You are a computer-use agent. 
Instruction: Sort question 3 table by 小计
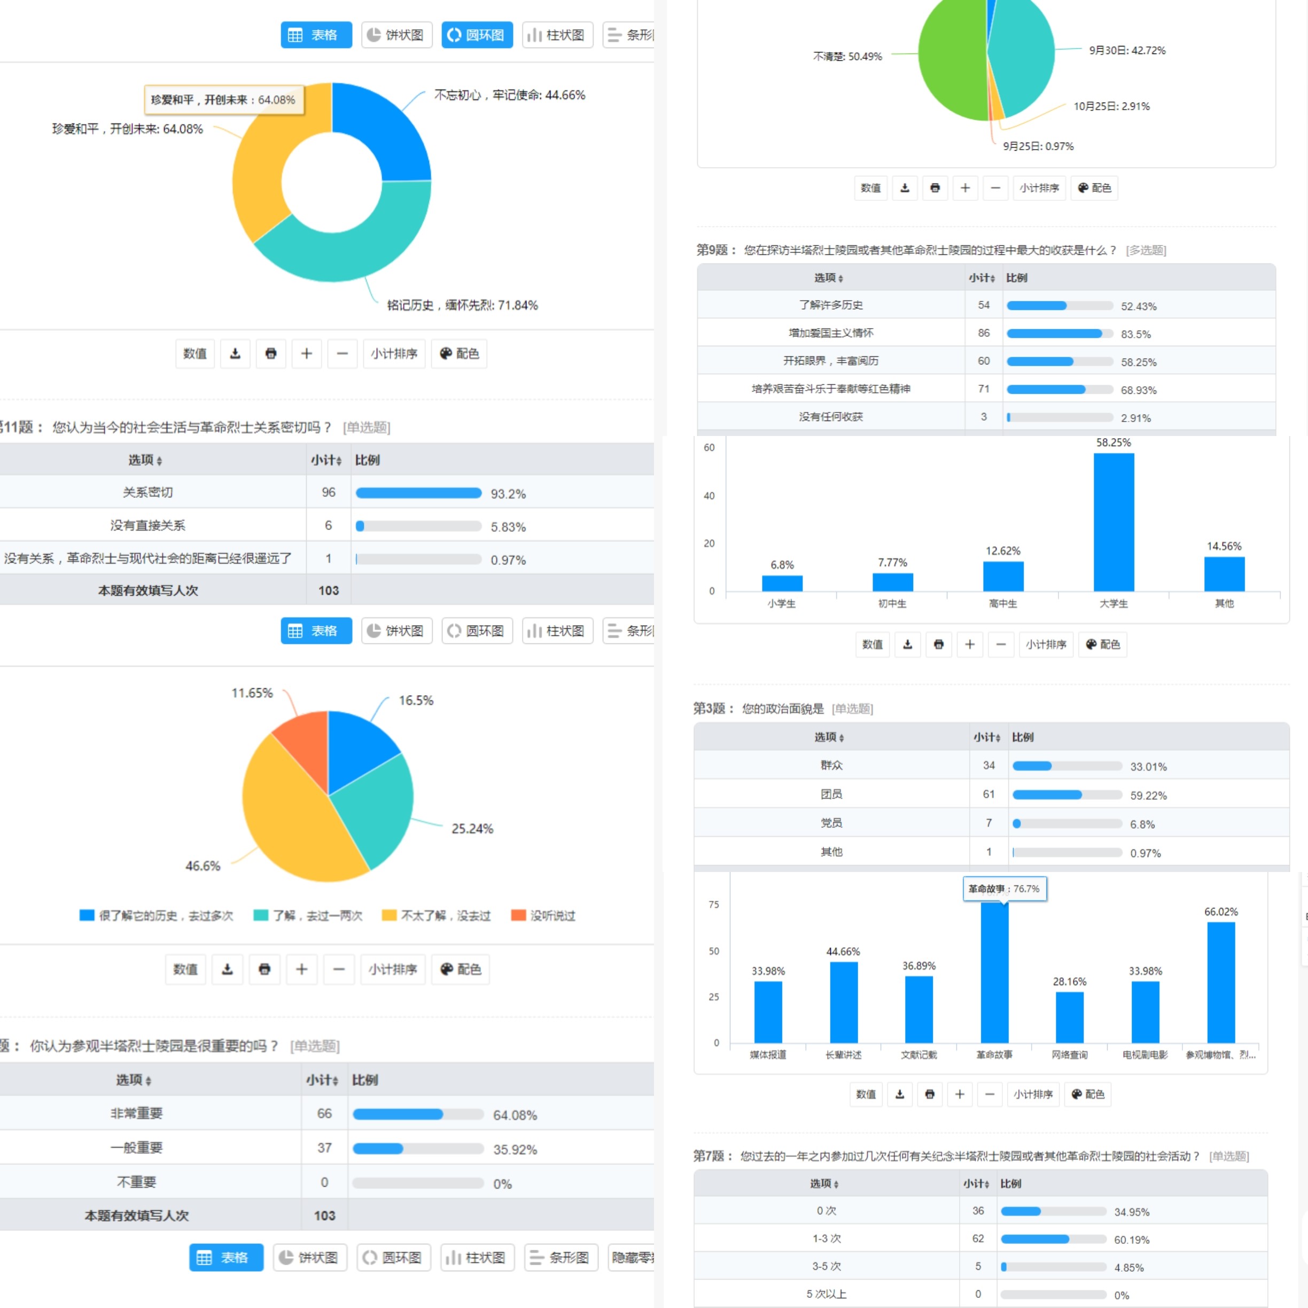pos(987,737)
